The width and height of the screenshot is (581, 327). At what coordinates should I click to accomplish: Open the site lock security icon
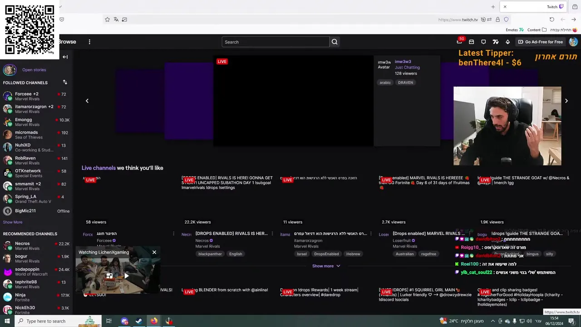(498, 20)
